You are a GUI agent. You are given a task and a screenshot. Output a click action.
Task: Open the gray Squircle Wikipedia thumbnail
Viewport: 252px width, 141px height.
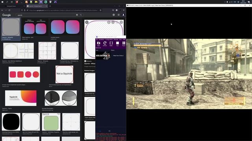tap(11, 27)
